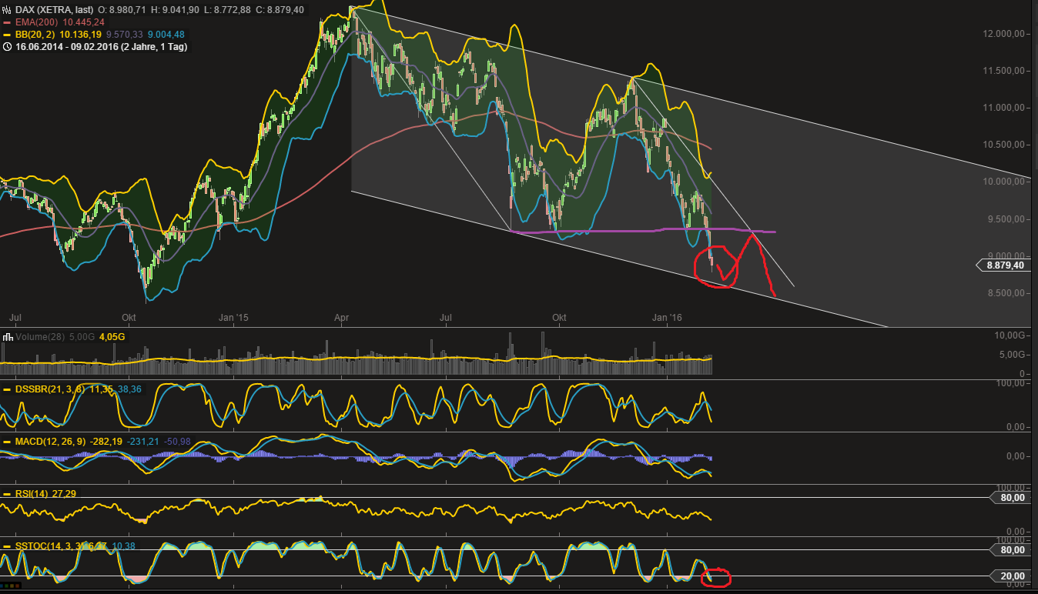The width and height of the screenshot is (1038, 594).
Task: Click the yellow DSSBR color marker
Action: click(7, 389)
